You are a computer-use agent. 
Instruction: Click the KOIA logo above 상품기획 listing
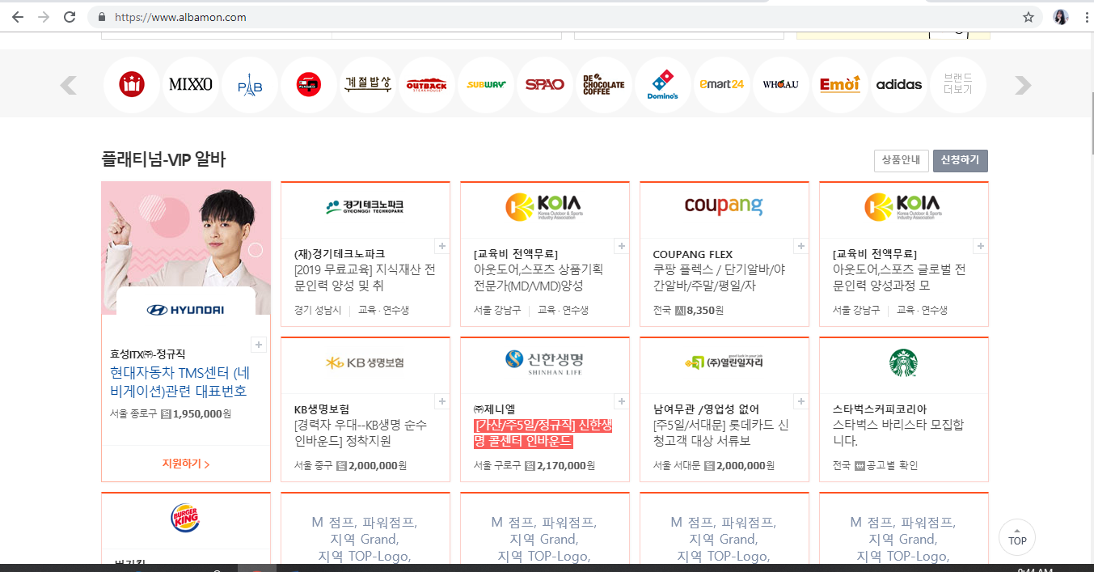pyautogui.click(x=545, y=206)
